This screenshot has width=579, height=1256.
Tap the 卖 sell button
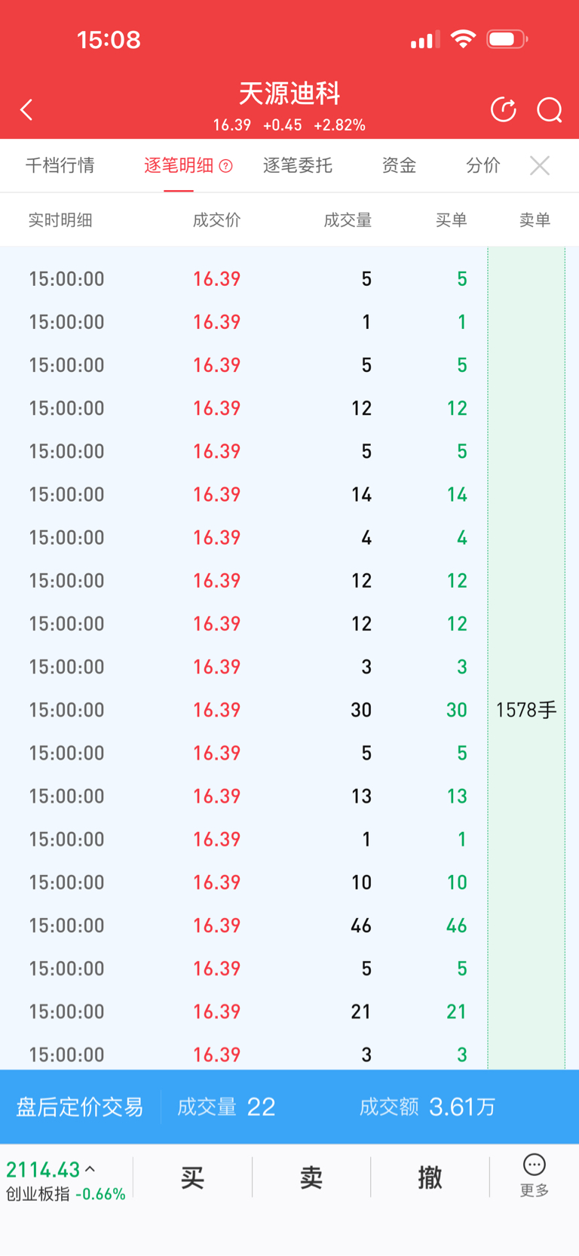point(311,1177)
